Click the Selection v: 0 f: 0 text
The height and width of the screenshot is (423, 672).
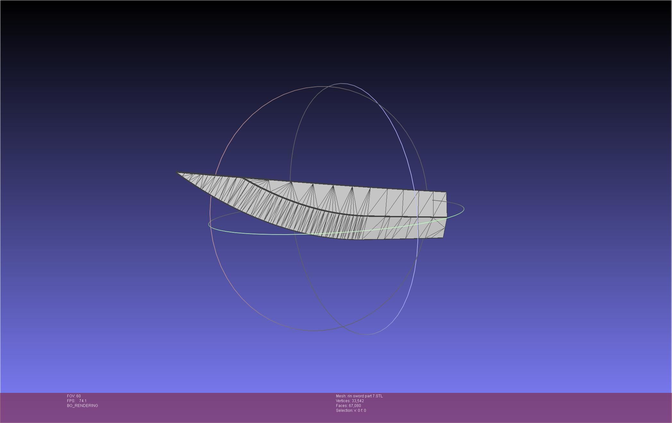(x=351, y=411)
